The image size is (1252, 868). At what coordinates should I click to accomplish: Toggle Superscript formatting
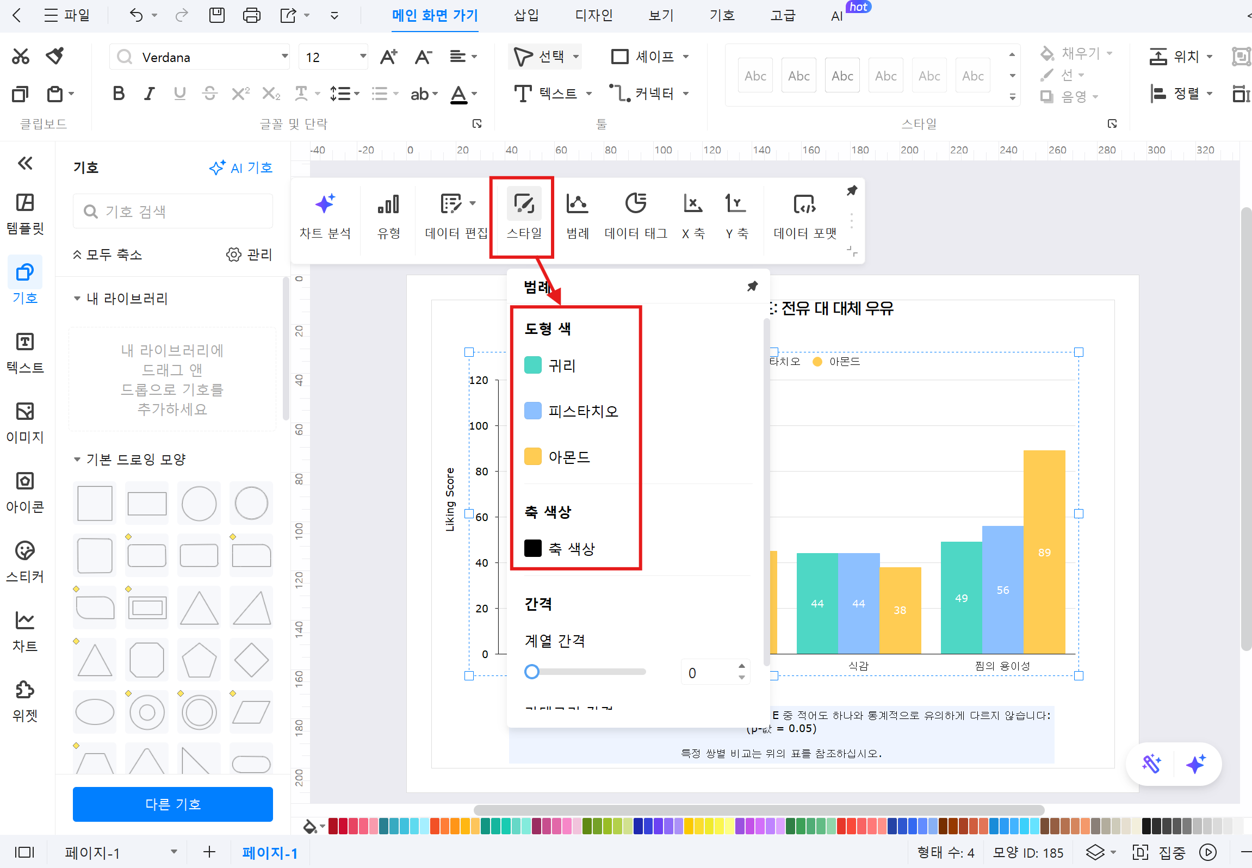click(x=240, y=94)
